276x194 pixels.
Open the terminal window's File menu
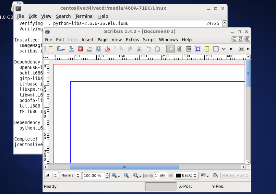coord(20,16)
